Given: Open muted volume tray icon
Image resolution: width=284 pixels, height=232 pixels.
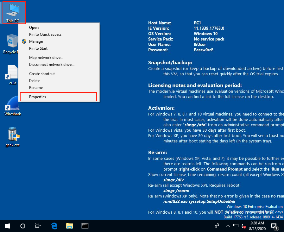Looking at the screenshot, I should [243, 226].
